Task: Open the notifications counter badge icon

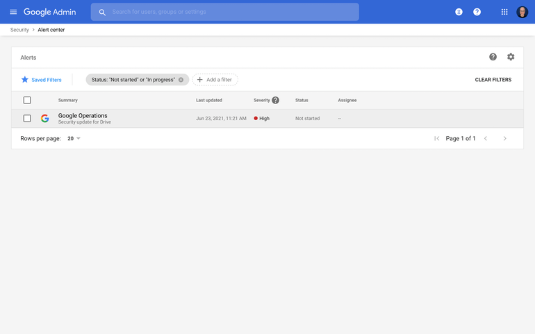Action: [459, 12]
